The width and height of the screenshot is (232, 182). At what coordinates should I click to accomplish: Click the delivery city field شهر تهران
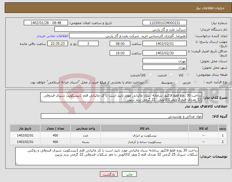[165, 67]
